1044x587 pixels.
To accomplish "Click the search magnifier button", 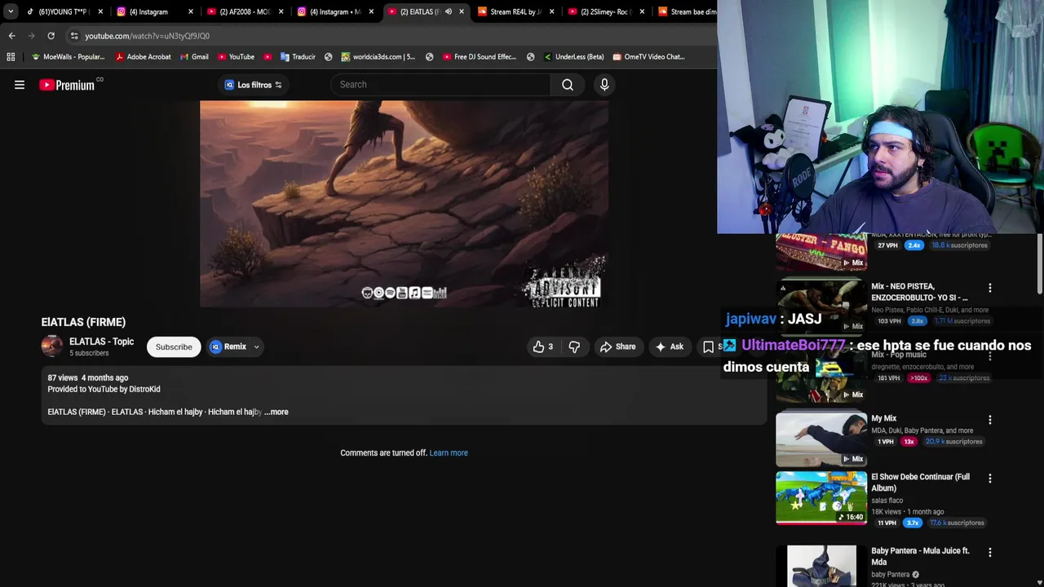I will (x=568, y=85).
